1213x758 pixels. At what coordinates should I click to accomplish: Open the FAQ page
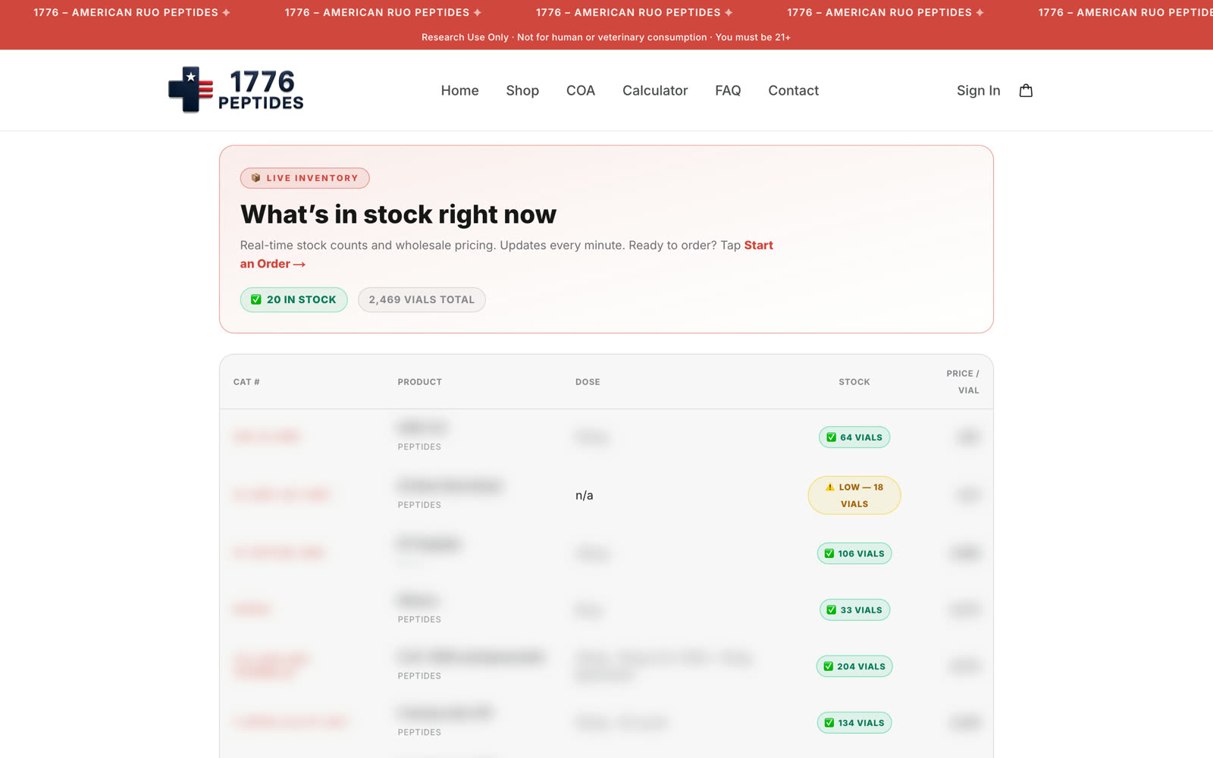728,90
